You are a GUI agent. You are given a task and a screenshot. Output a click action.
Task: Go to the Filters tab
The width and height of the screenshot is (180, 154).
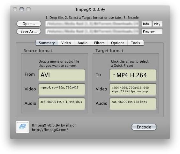[x=99, y=43]
